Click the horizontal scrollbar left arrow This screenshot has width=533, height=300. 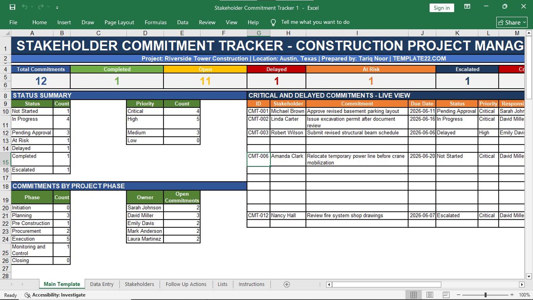coord(329,285)
